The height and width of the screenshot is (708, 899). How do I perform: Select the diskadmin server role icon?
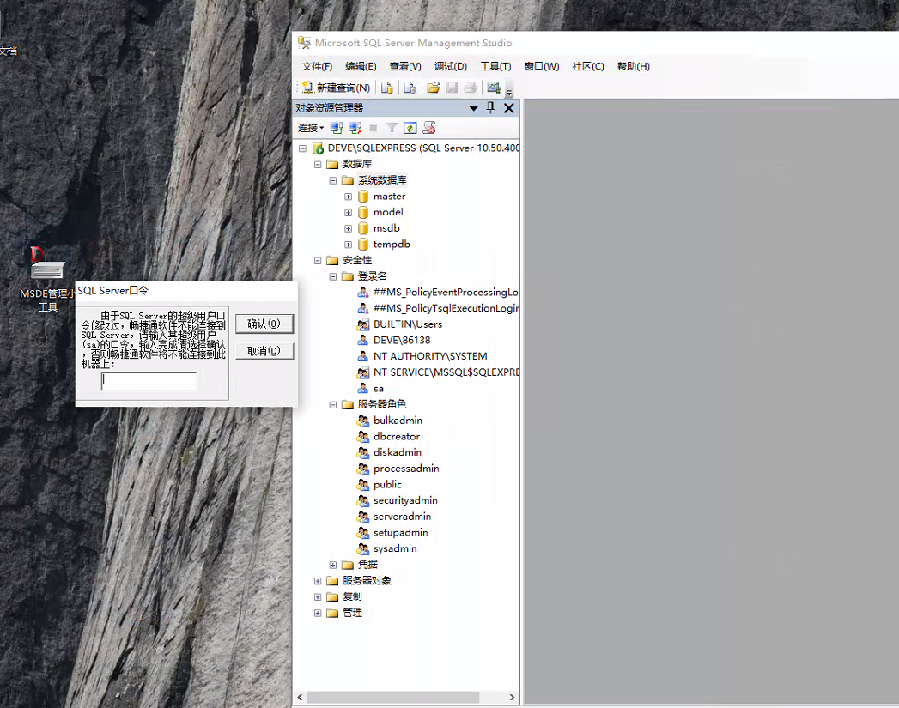click(x=363, y=452)
